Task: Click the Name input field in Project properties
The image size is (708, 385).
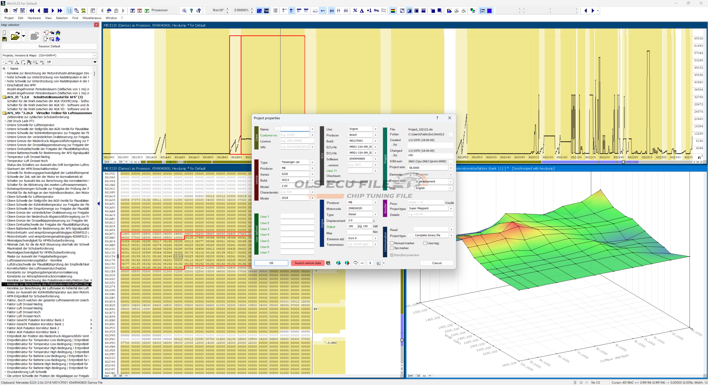Action: coord(295,129)
